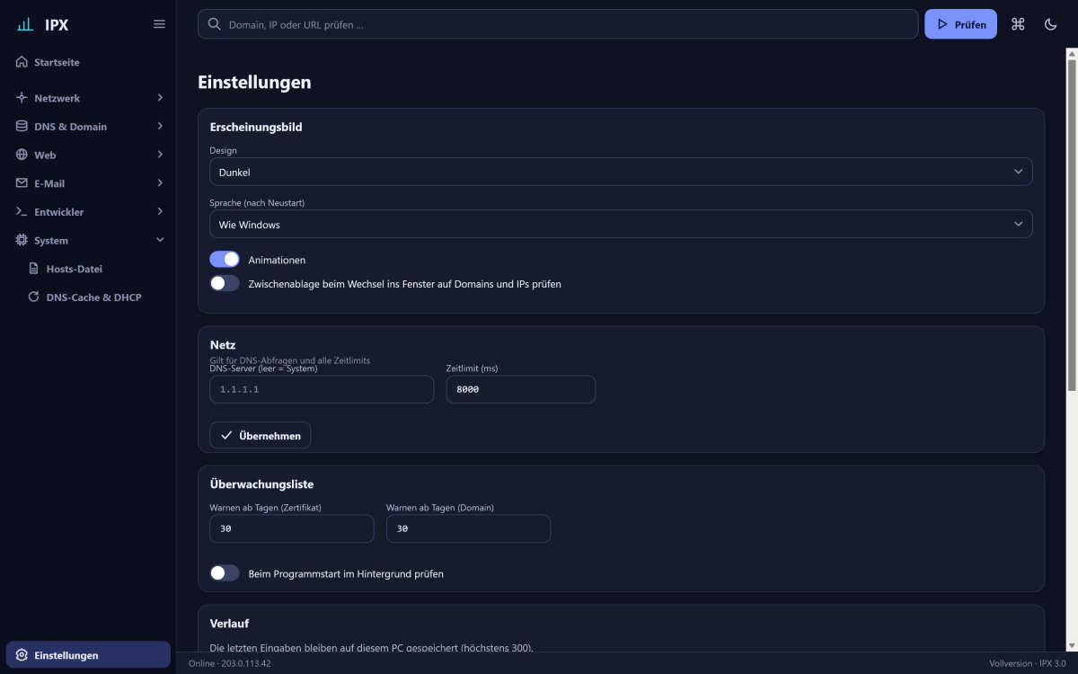This screenshot has width=1078, height=674.
Task: Click the E-Mail envelope icon
Action: tap(22, 183)
